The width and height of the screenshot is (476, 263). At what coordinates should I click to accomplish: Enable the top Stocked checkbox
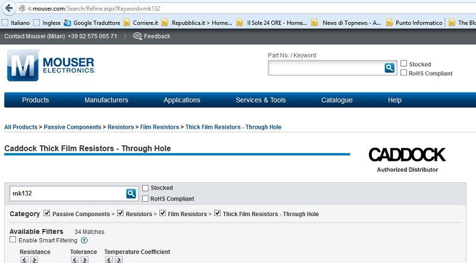click(403, 64)
